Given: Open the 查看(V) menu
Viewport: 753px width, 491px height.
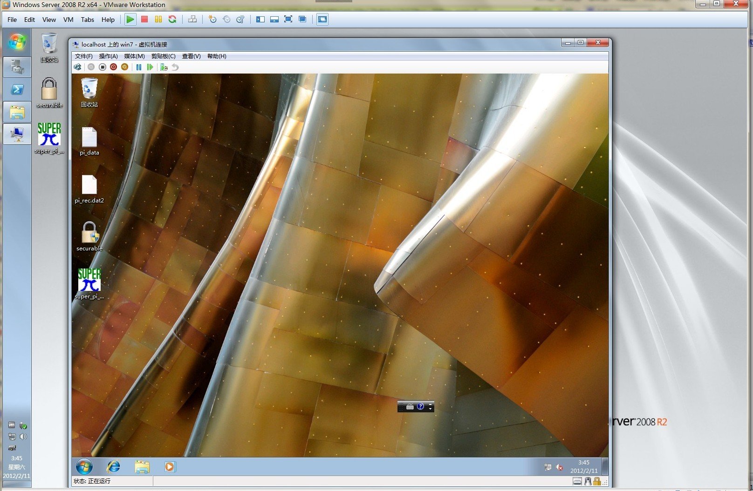Looking at the screenshot, I should pyautogui.click(x=191, y=56).
